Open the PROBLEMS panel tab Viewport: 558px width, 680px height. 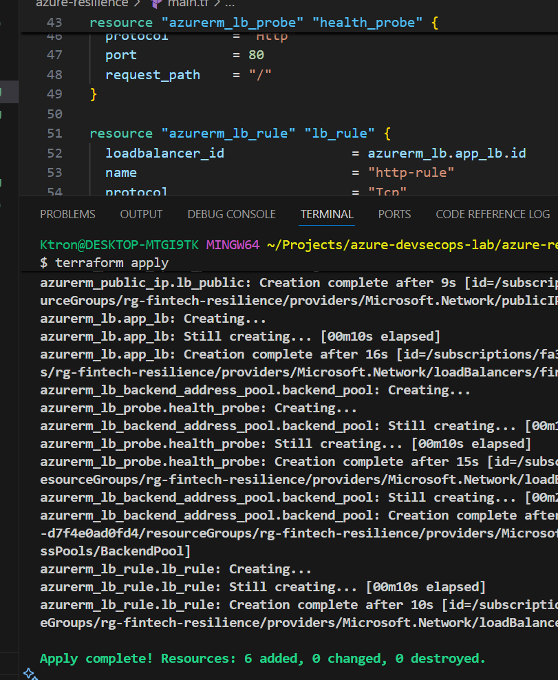click(x=67, y=214)
